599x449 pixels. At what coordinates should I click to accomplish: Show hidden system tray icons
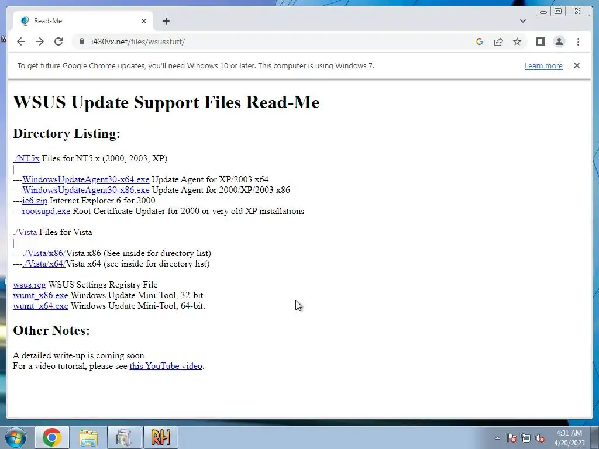coord(497,438)
